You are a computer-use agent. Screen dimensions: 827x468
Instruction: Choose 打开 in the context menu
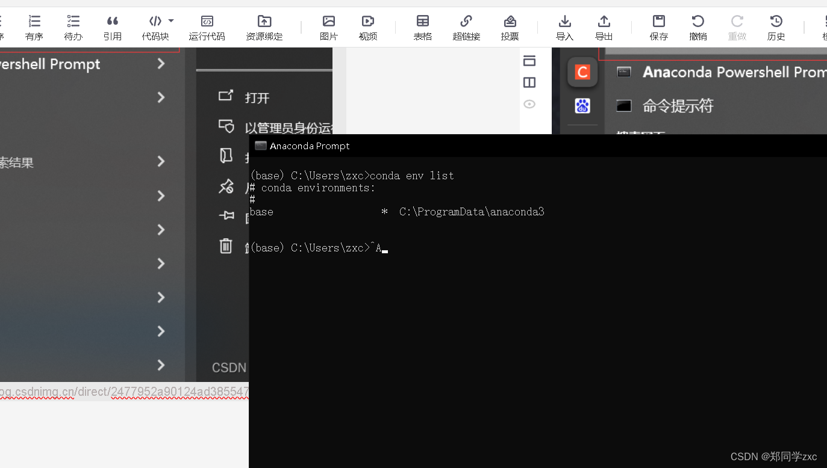pyautogui.click(x=257, y=98)
